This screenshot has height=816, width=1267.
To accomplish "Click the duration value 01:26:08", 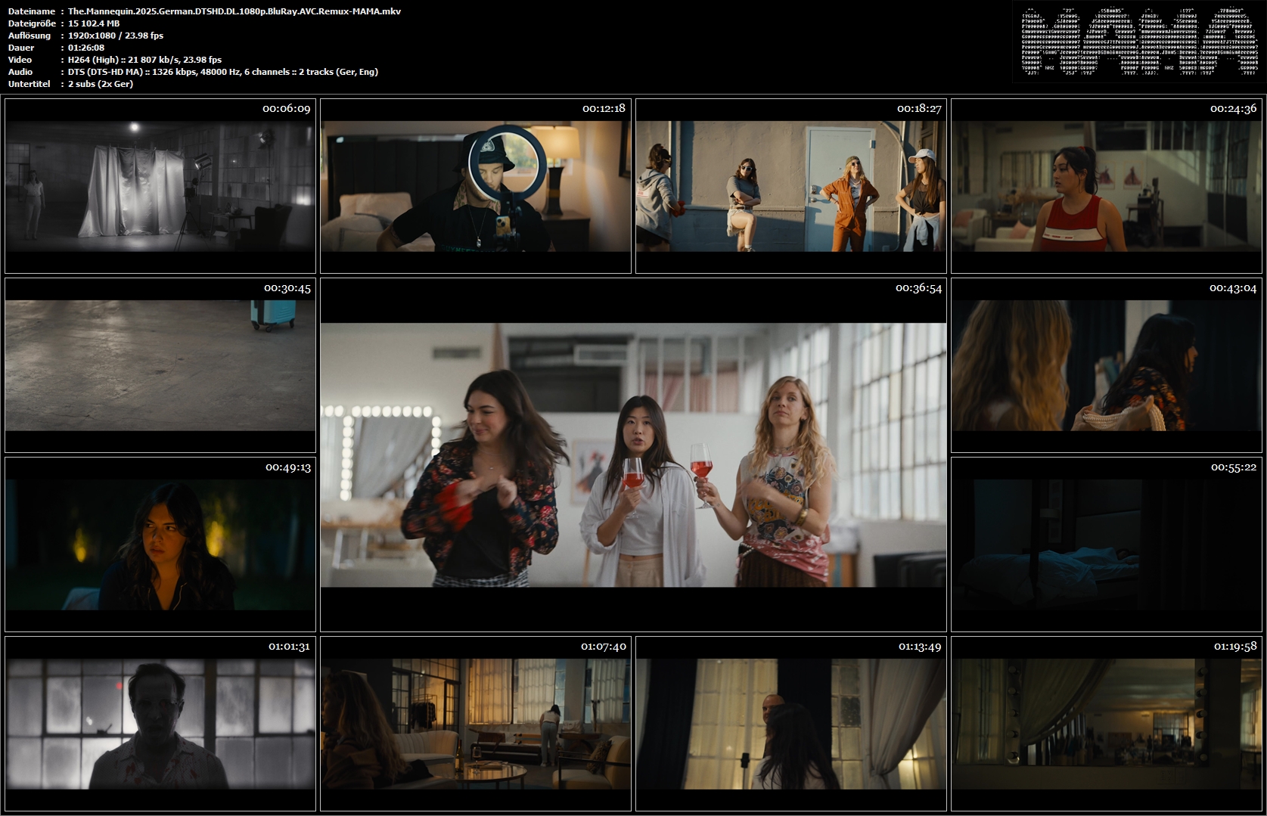I will point(86,48).
